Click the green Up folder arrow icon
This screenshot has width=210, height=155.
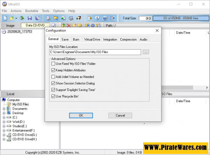(x=63, y=26)
